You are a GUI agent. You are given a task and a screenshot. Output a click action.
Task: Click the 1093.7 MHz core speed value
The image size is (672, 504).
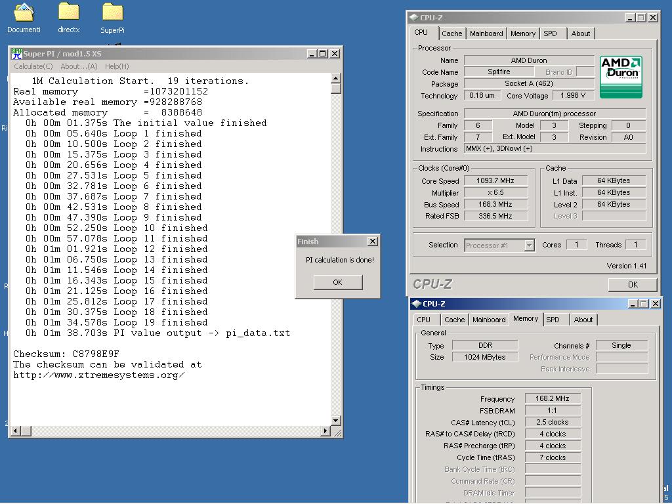496,181
